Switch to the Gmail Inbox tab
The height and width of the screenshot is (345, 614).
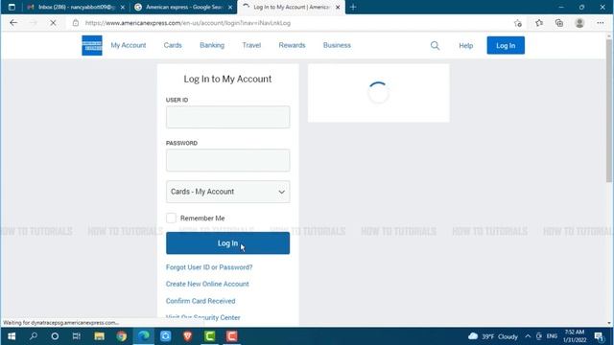[76, 7]
